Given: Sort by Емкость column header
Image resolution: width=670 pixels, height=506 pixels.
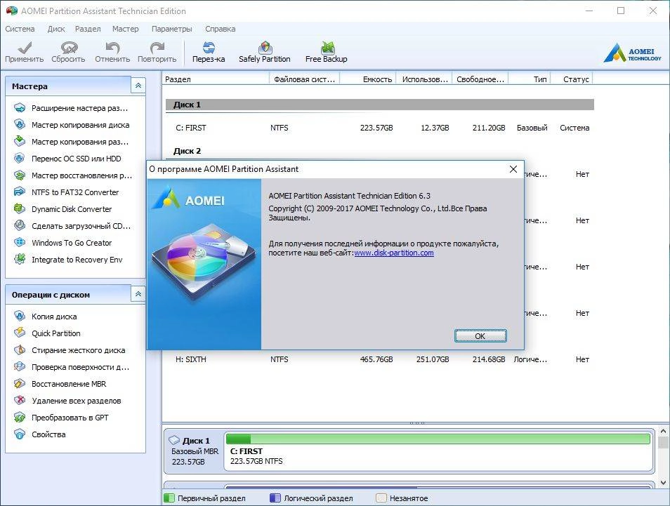Looking at the screenshot, I should (368, 79).
